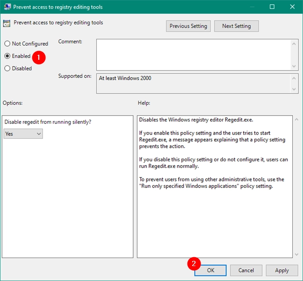Screen dimensions: 303x281
Task: Click the Supported on box scroll down arrow
Action: tap(294, 89)
